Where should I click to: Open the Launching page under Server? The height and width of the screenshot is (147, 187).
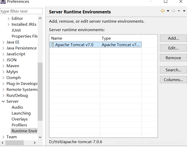21,113
